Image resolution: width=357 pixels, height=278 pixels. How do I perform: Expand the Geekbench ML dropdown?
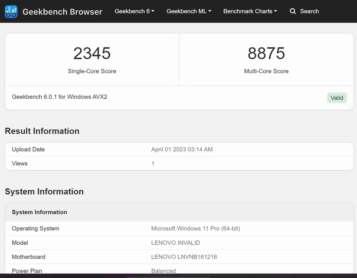189,11
